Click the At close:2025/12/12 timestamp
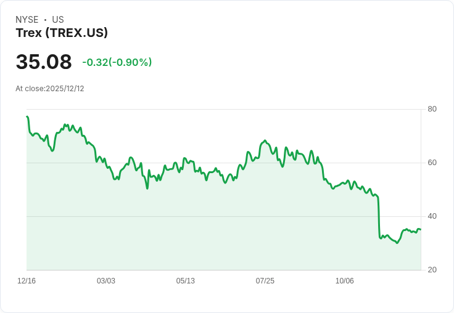Image resolution: width=454 pixels, height=313 pixels. coord(50,89)
